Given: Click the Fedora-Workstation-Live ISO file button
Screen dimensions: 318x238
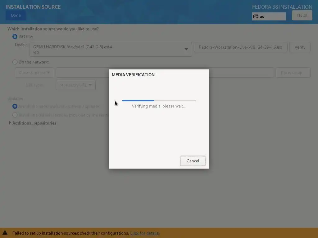Looking at the screenshot, I should 241,47.
